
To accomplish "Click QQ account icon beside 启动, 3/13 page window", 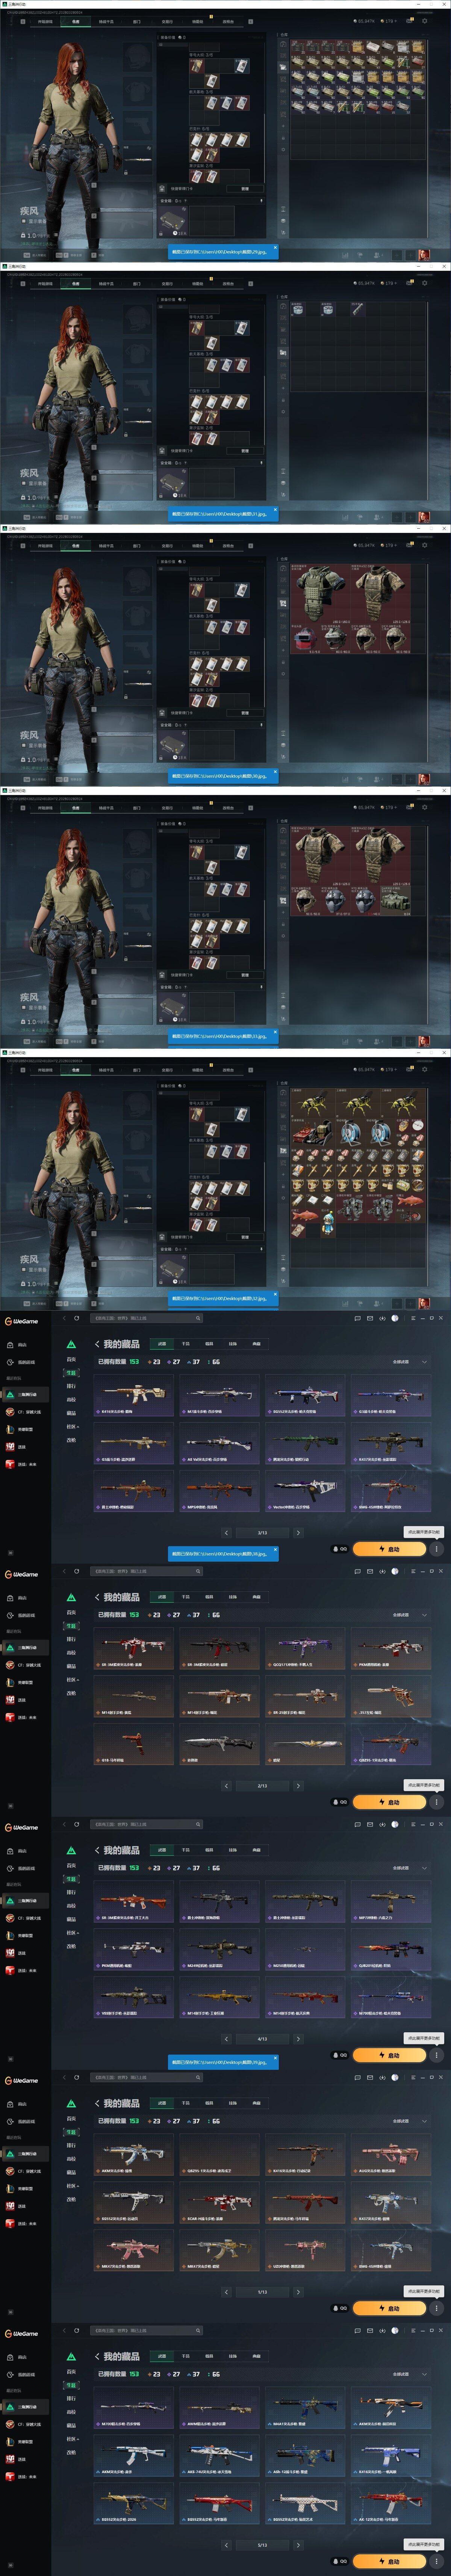I will (340, 1549).
